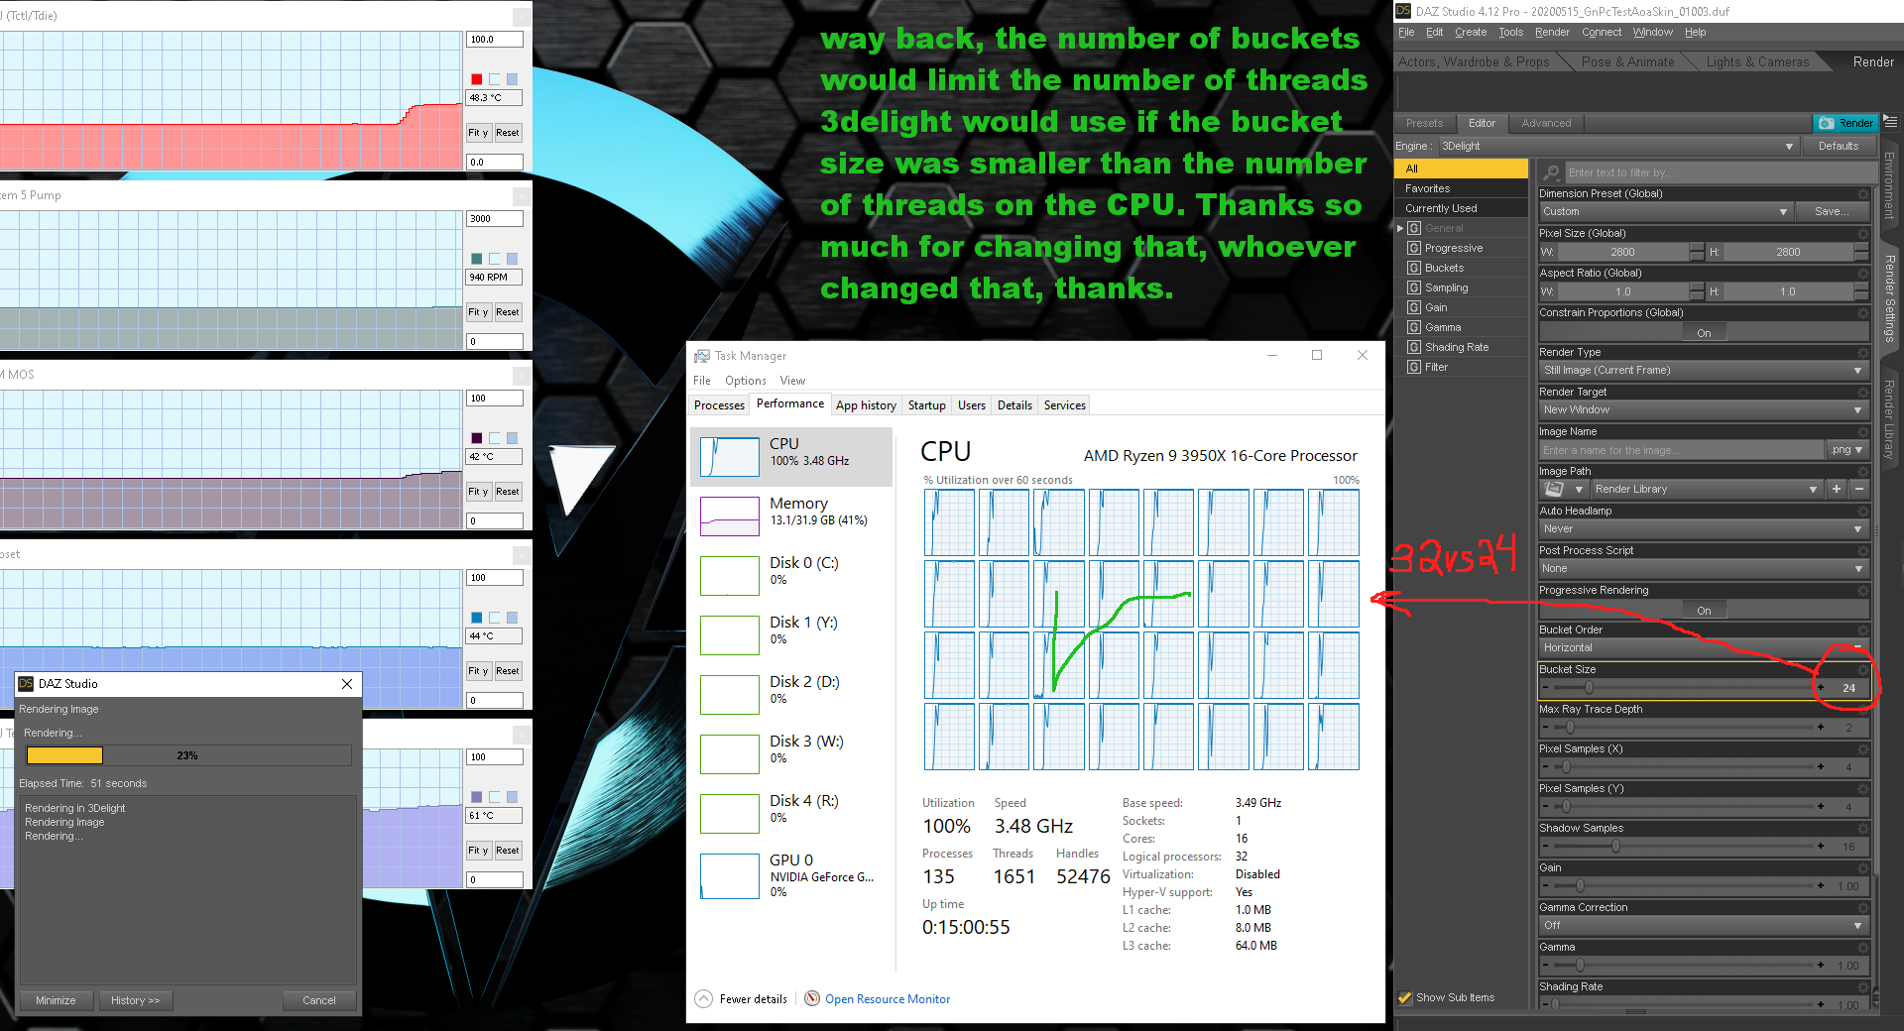Open the Options menu in Task Manager

(746, 380)
